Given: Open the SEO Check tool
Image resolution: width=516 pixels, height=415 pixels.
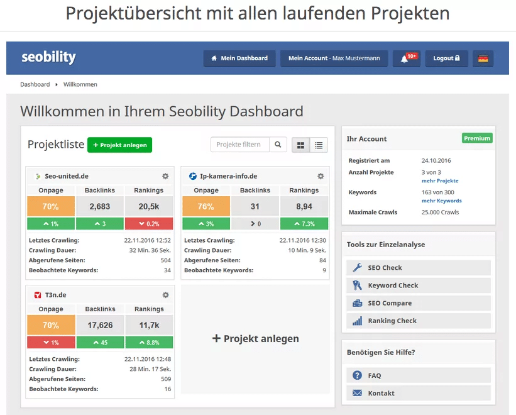Looking at the screenshot, I should pos(419,268).
